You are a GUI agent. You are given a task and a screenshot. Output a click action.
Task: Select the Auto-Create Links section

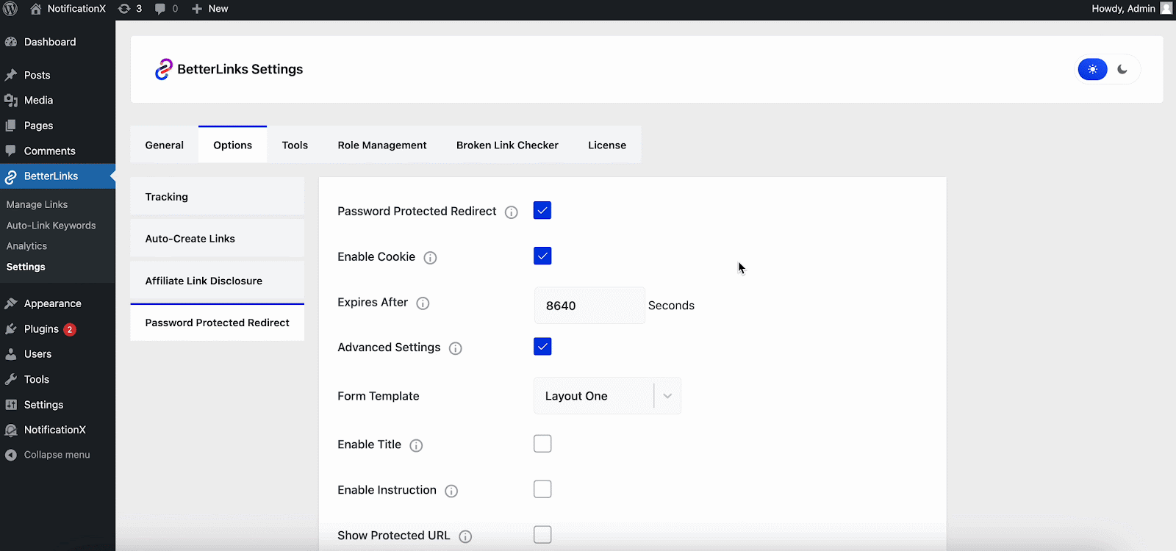click(x=218, y=239)
